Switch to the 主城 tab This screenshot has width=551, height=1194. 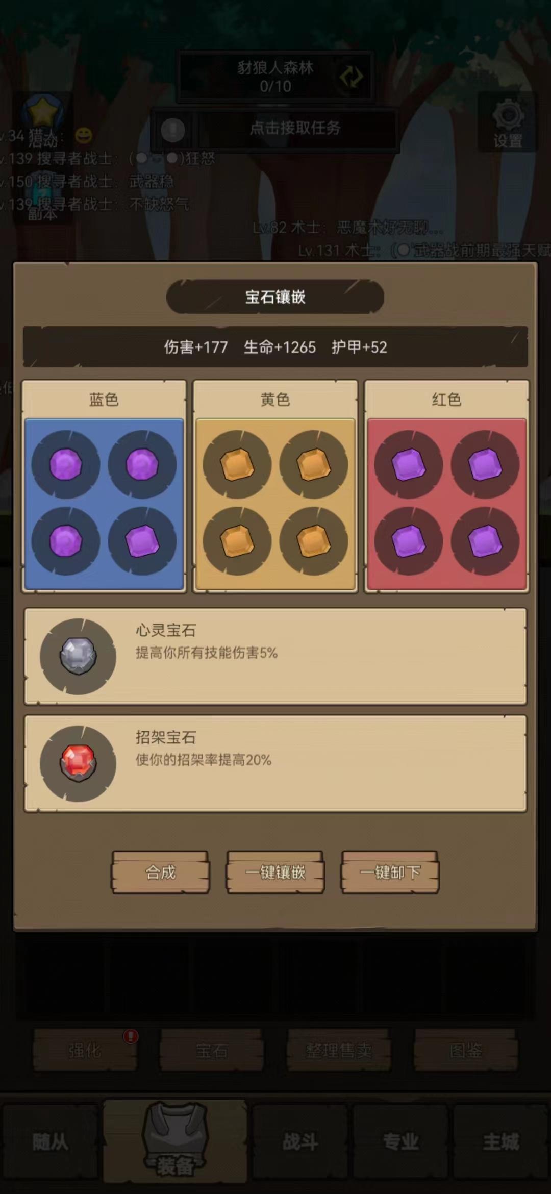pyautogui.click(x=501, y=1142)
